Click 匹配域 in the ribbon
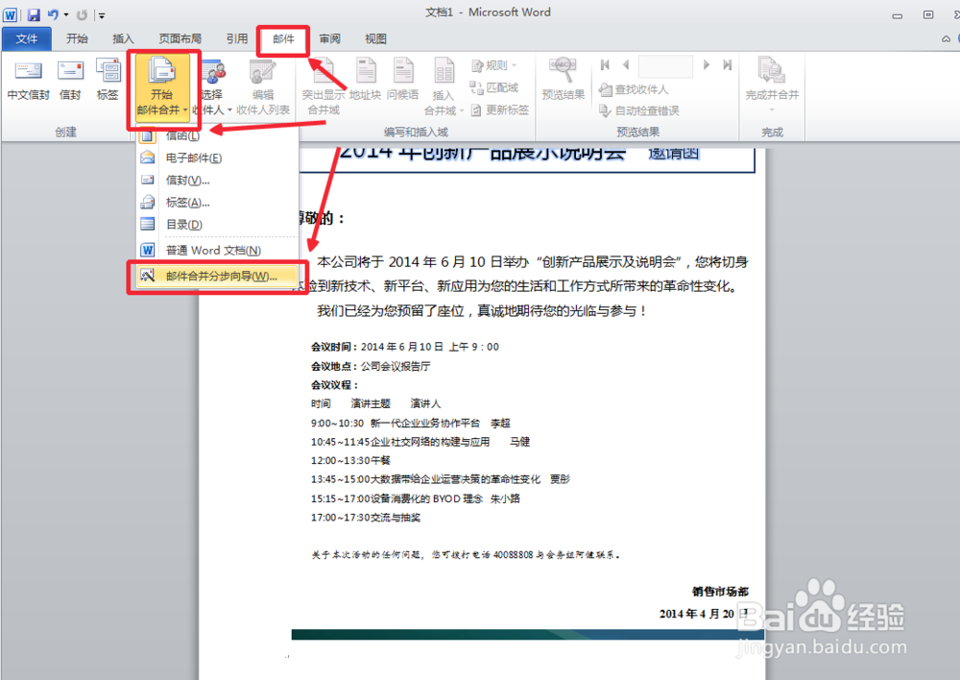Screen dimensions: 960x680 point(494,87)
